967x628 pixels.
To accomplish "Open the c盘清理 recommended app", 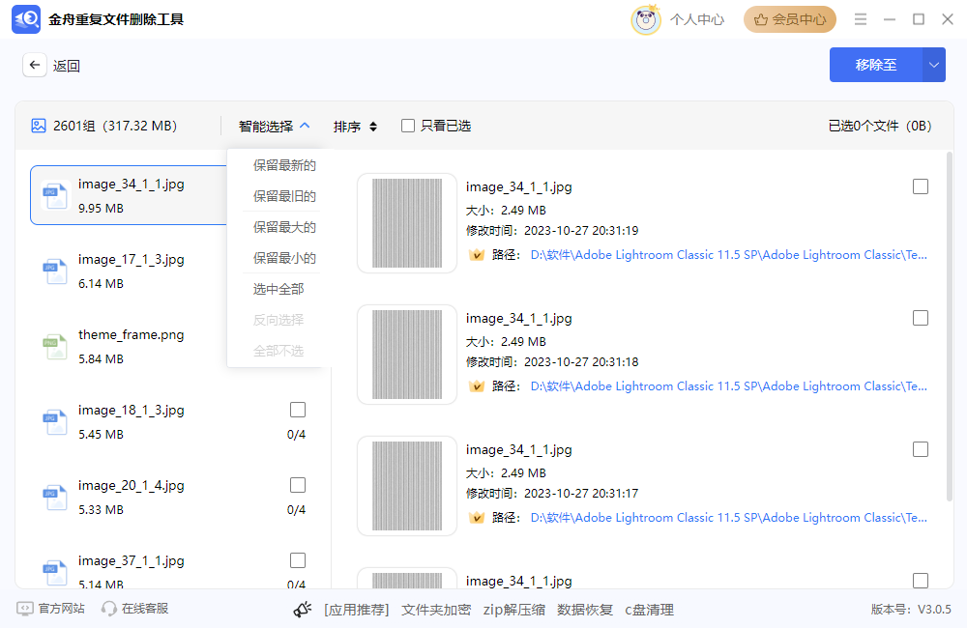I will click(x=650, y=610).
